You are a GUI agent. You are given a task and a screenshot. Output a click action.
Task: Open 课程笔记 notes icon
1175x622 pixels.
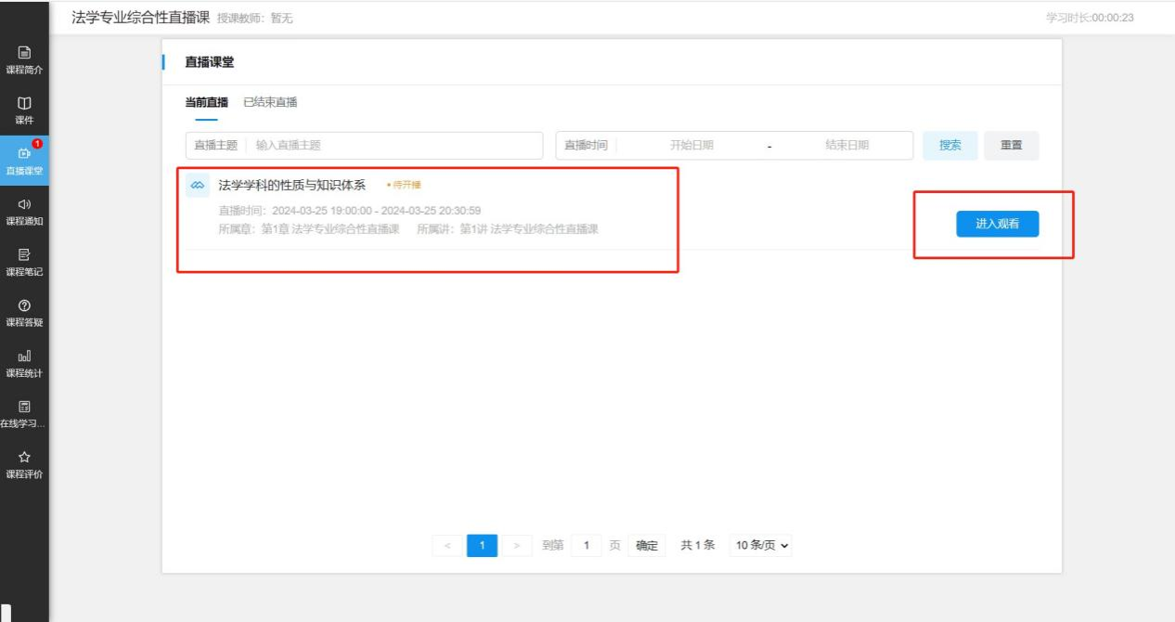(x=24, y=254)
